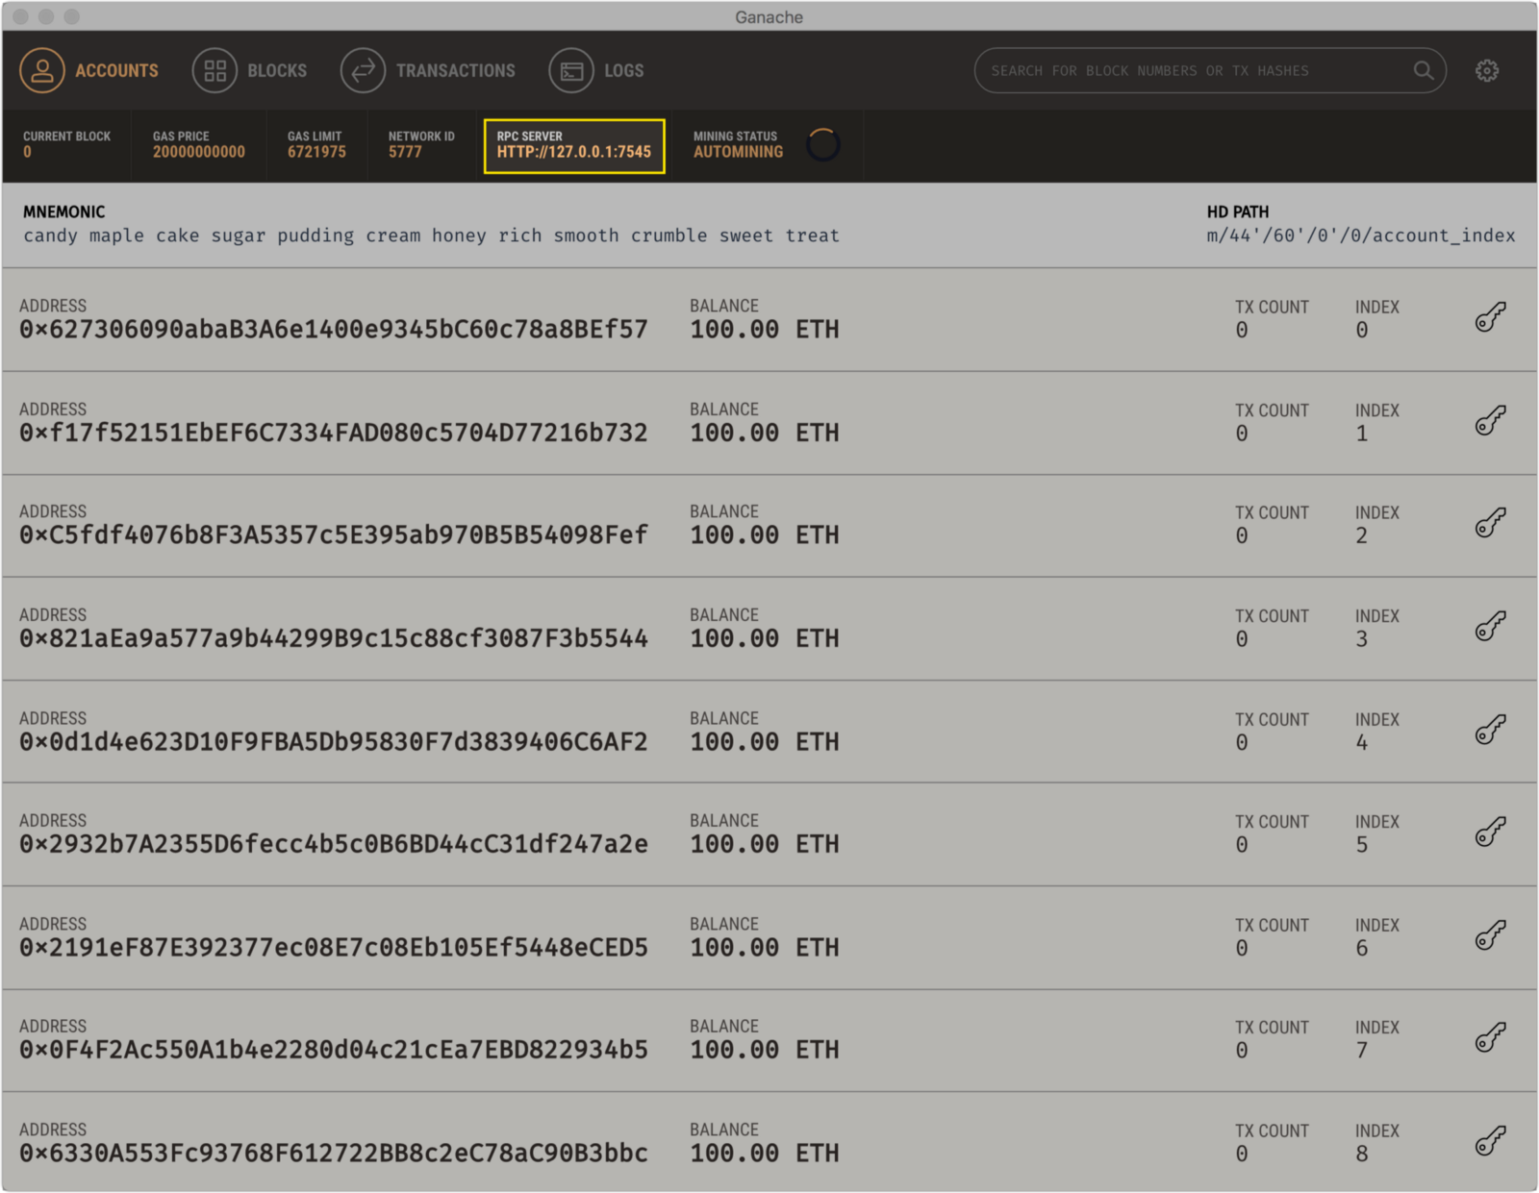
Task: Select address 0x2191eF87E392377ec08E7c08Eb105Ef5448eCED5
Action: pyautogui.click(x=334, y=948)
